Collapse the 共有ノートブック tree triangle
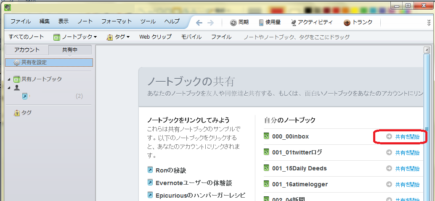The image size is (435, 201). 9,80
